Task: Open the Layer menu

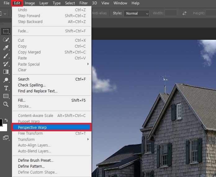Action: tap(44, 3)
